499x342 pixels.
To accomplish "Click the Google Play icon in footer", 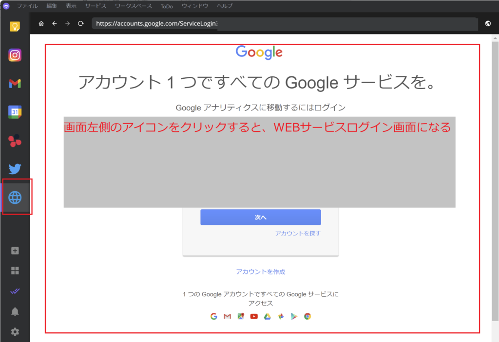I will tap(294, 316).
